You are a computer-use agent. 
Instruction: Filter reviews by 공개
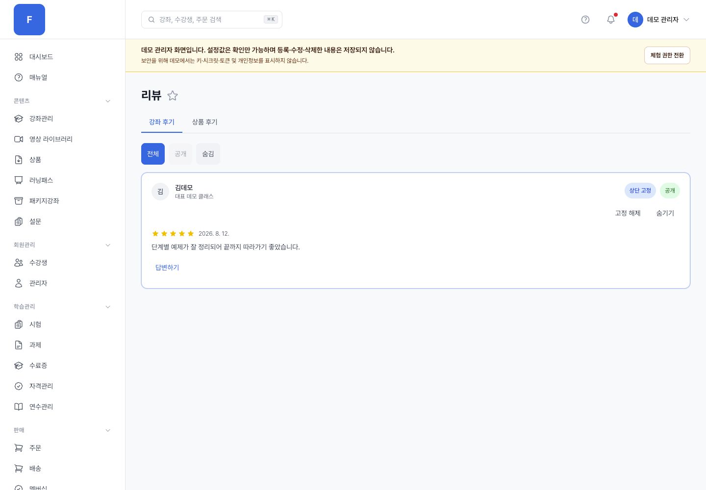click(x=180, y=154)
